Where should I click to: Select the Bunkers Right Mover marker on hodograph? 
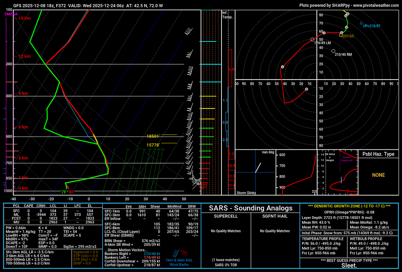tap(333, 51)
